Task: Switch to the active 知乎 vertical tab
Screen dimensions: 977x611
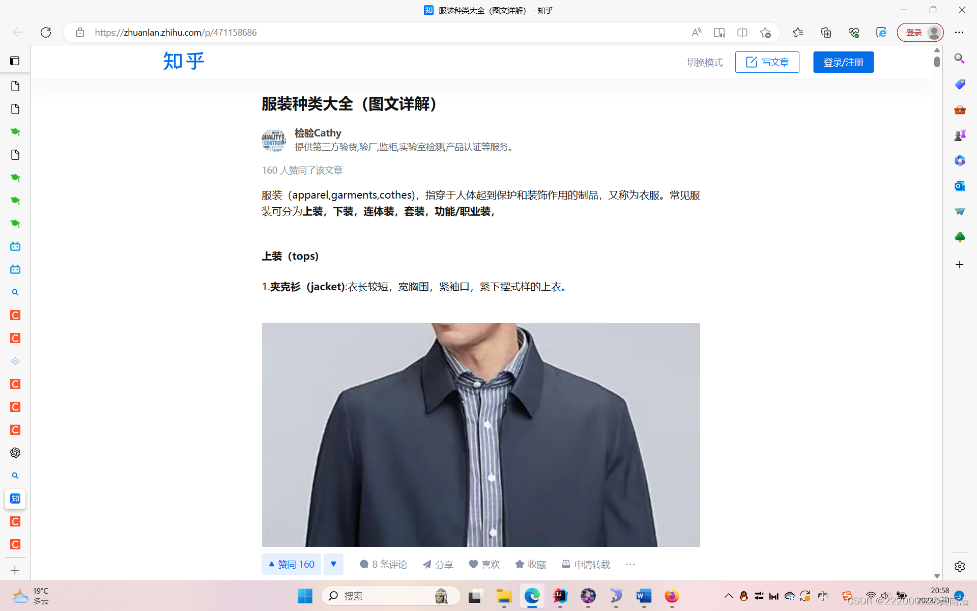Action: coord(15,498)
